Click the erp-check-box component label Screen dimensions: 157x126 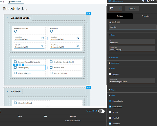[114, 22]
